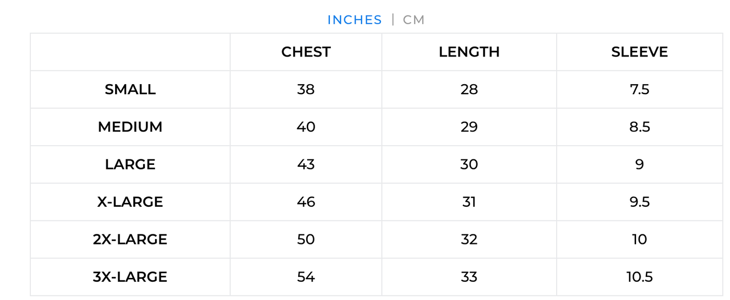Click the 3X-LARGE size row label
Screen dimensions: 730x300
point(130,277)
